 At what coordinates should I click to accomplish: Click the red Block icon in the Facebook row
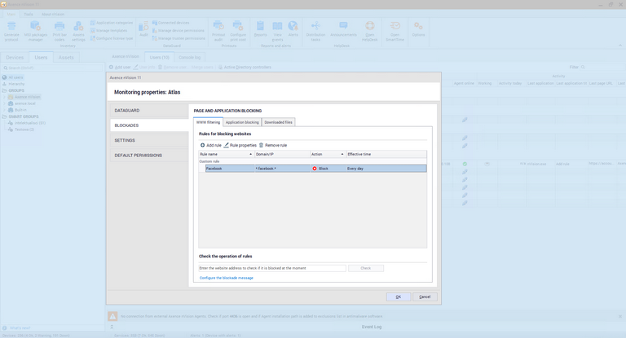pyautogui.click(x=315, y=169)
